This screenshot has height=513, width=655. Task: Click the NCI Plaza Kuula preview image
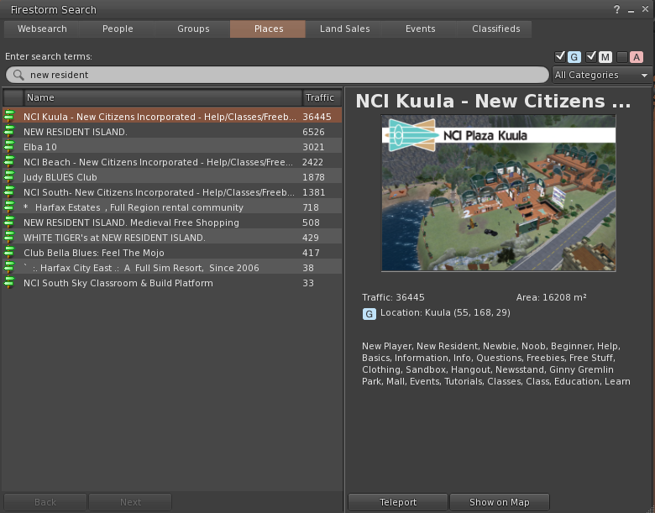pos(499,194)
